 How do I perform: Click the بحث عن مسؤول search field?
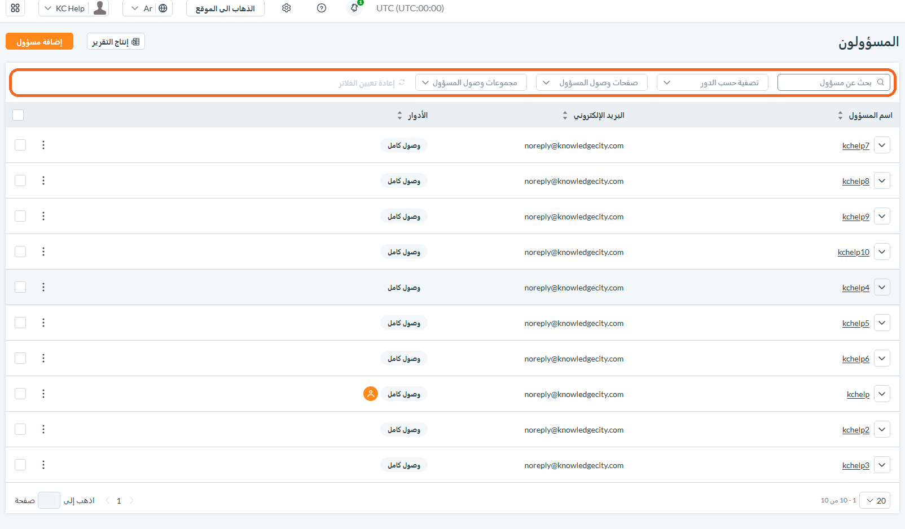(x=834, y=82)
